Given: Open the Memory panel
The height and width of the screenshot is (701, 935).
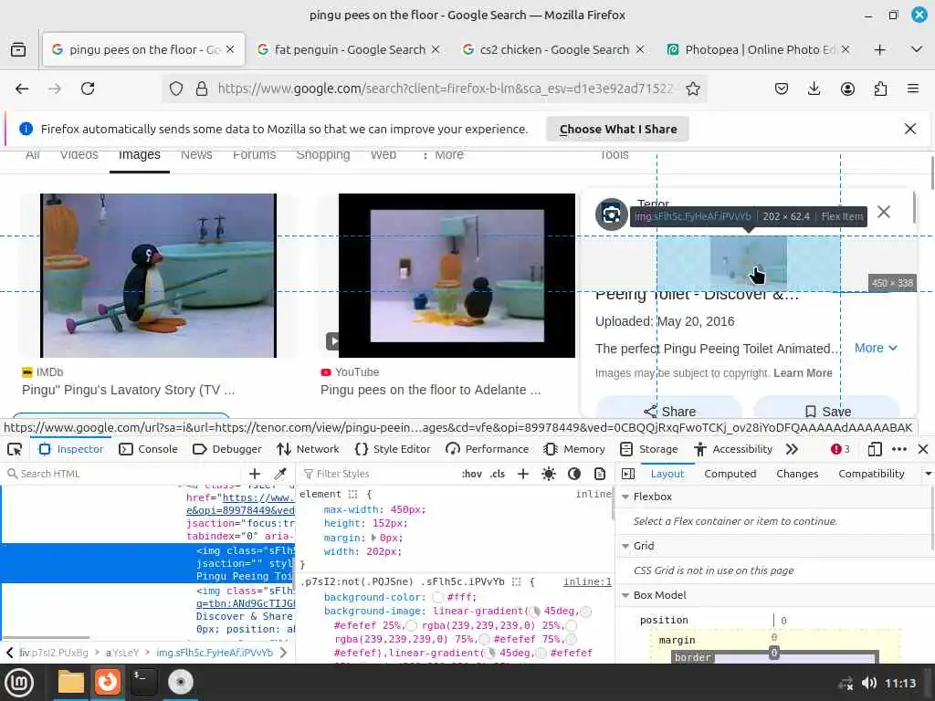Looking at the screenshot, I should click(x=574, y=449).
